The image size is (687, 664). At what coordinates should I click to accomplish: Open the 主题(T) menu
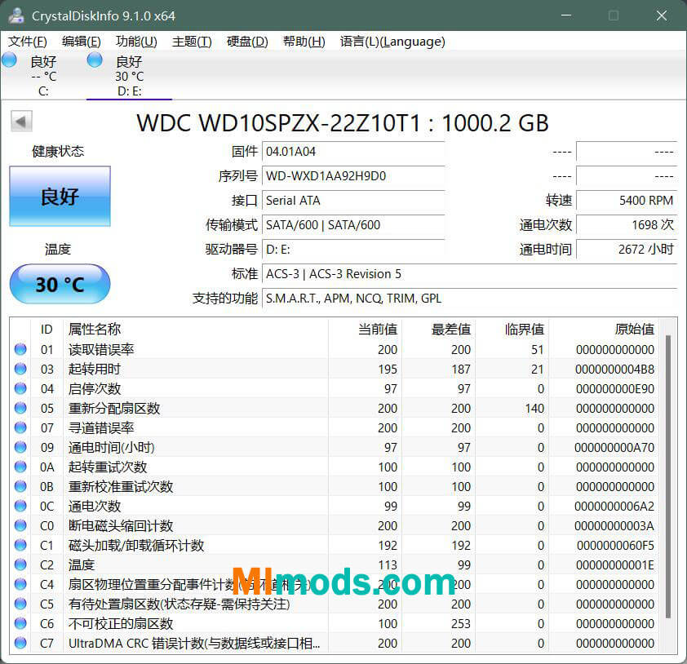pyautogui.click(x=192, y=42)
